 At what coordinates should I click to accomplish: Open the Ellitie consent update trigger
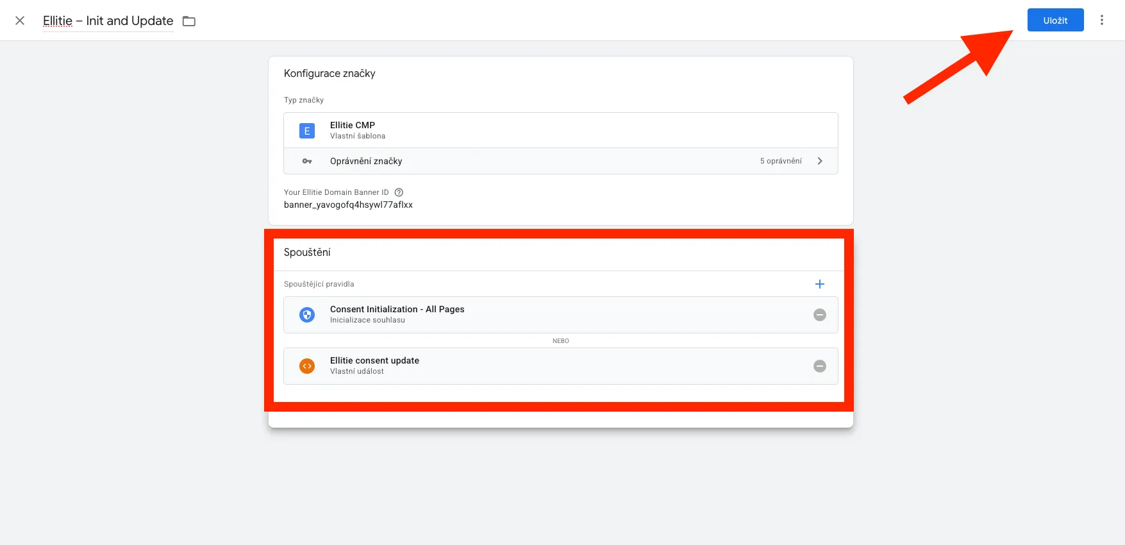pyautogui.click(x=560, y=365)
